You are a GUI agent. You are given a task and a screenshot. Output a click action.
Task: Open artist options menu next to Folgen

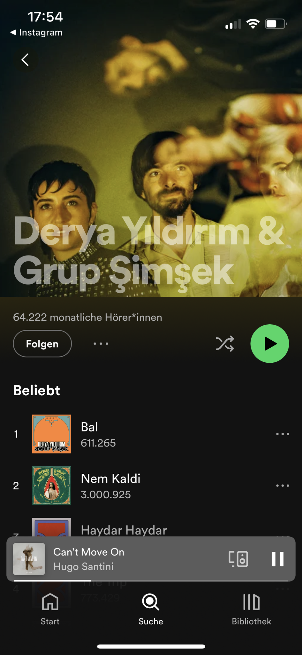(101, 344)
